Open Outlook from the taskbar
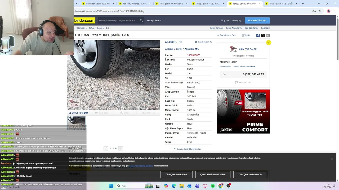This screenshot has height=190, width=339. click(x=189, y=186)
